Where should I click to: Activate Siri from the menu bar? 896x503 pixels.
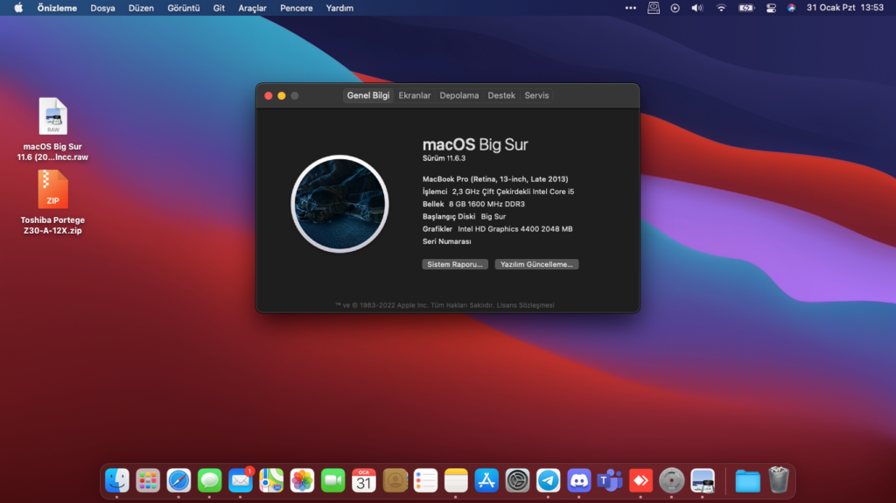tap(791, 8)
